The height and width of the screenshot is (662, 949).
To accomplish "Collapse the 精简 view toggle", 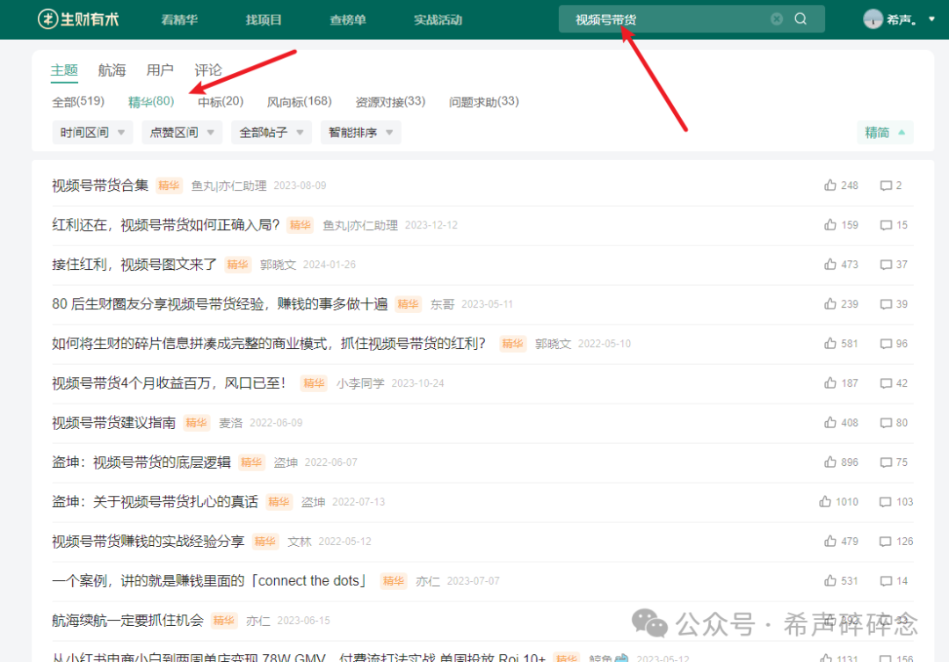I will coord(885,131).
